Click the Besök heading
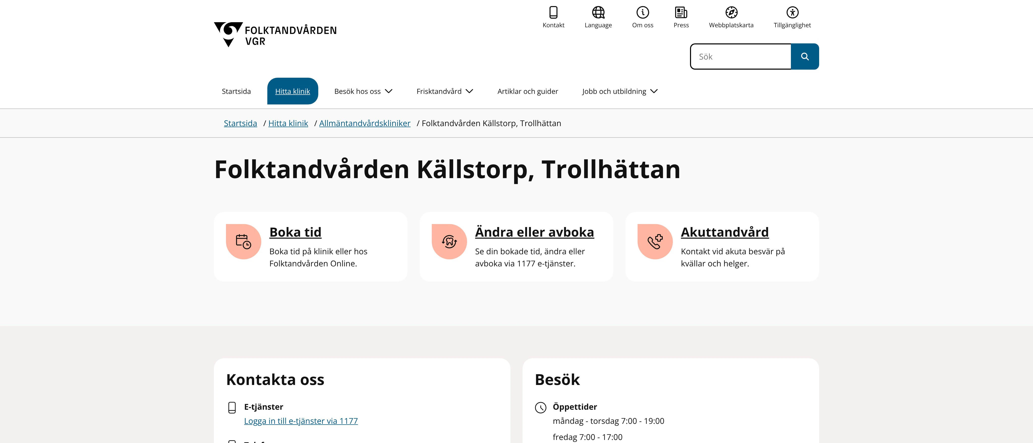Screen dimensions: 1033x443 (x=557, y=380)
